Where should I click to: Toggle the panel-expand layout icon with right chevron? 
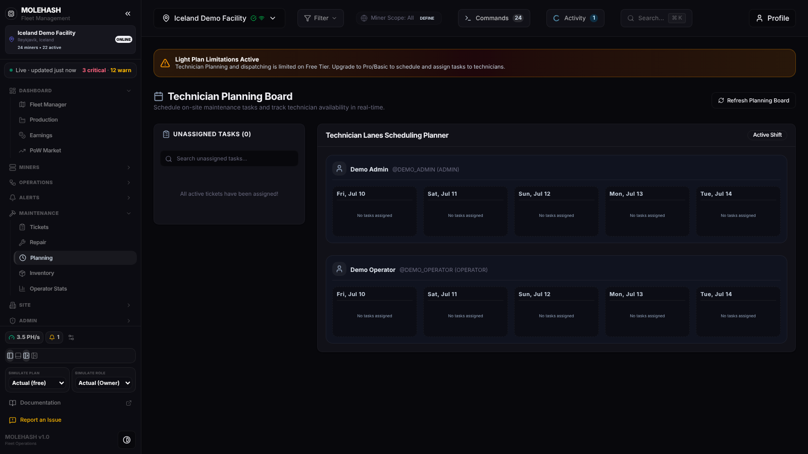click(x=26, y=356)
